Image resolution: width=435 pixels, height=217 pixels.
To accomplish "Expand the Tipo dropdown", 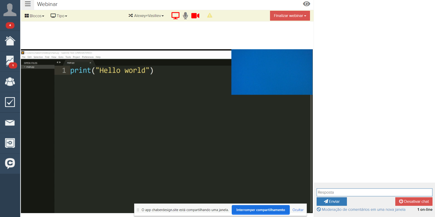I will pyautogui.click(x=59, y=16).
